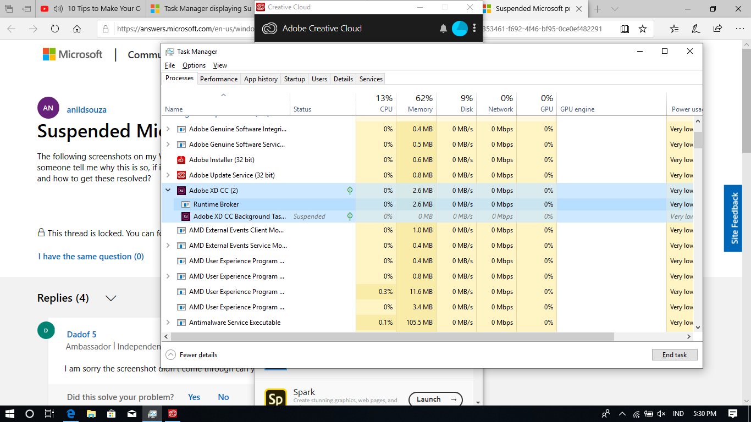The width and height of the screenshot is (751, 422).
Task: Click the Adobe Genuine Software Integrity icon
Action: (x=181, y=129)
